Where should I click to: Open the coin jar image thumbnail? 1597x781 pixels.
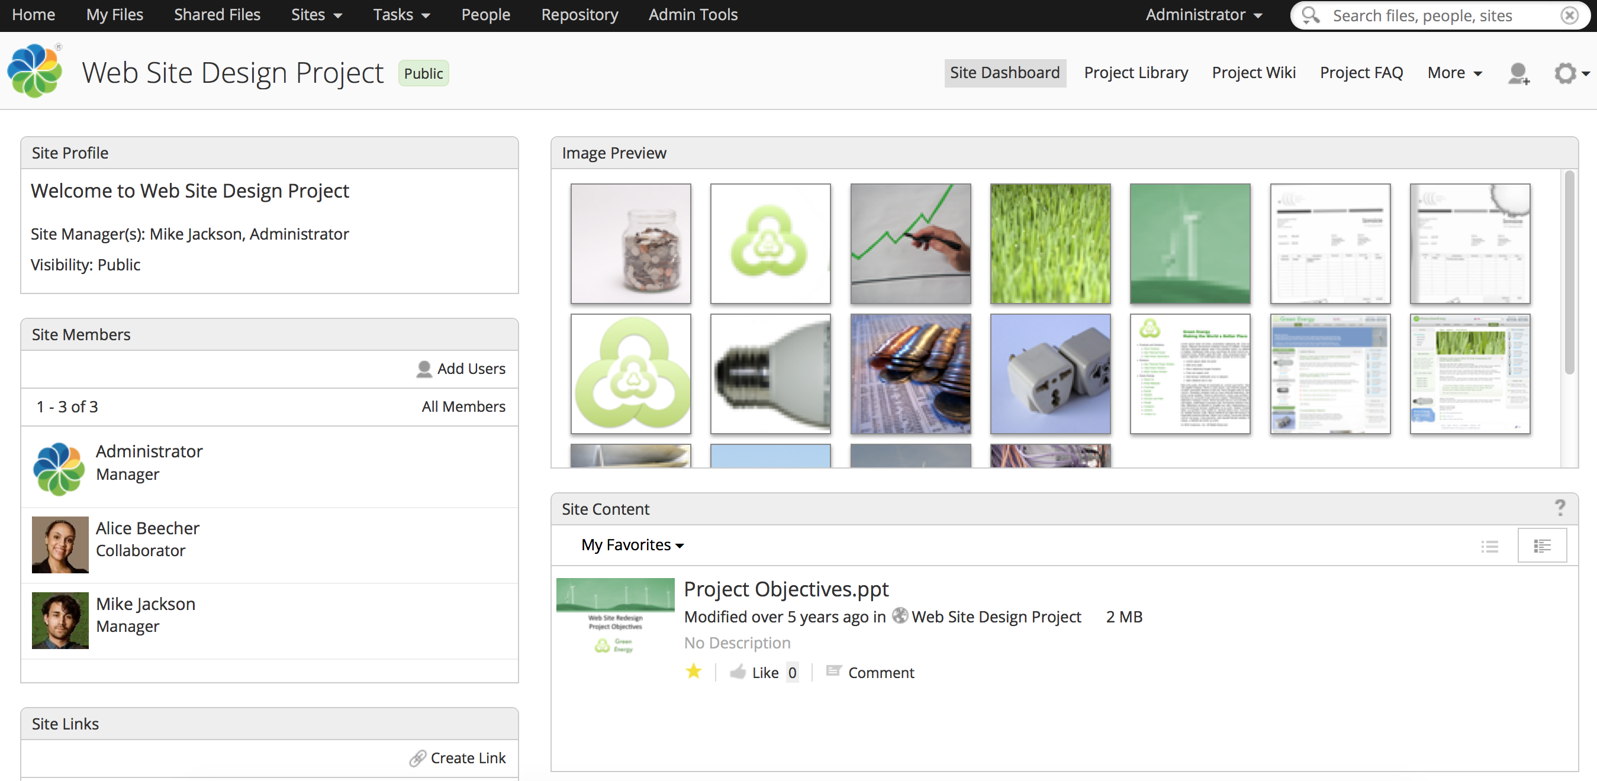point(630,243)
